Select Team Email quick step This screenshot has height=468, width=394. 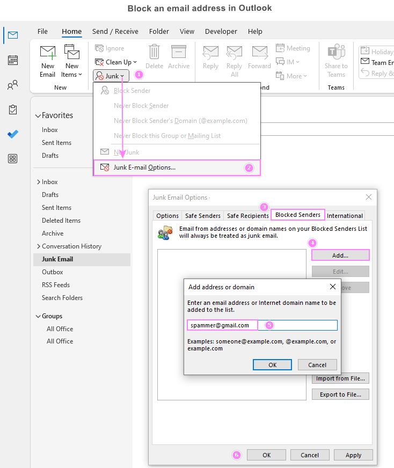pyautogui.click(x=377, y=62)
